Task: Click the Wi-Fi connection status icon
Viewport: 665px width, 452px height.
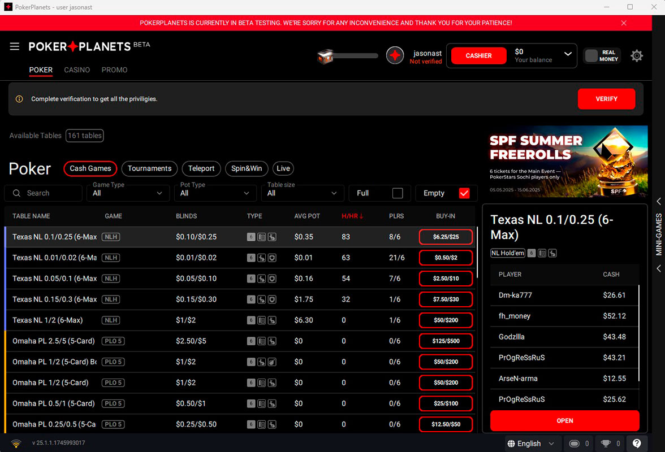Action: pos(16,444)
